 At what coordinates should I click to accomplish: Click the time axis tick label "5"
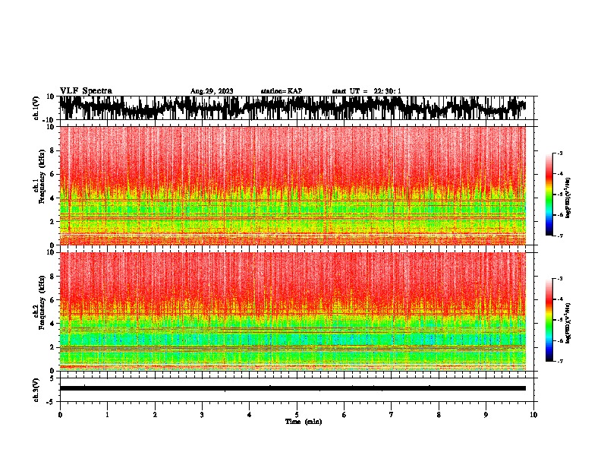coord(297,415)
